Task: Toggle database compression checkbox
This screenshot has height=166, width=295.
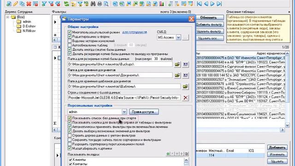Action: tap(70, 49)
